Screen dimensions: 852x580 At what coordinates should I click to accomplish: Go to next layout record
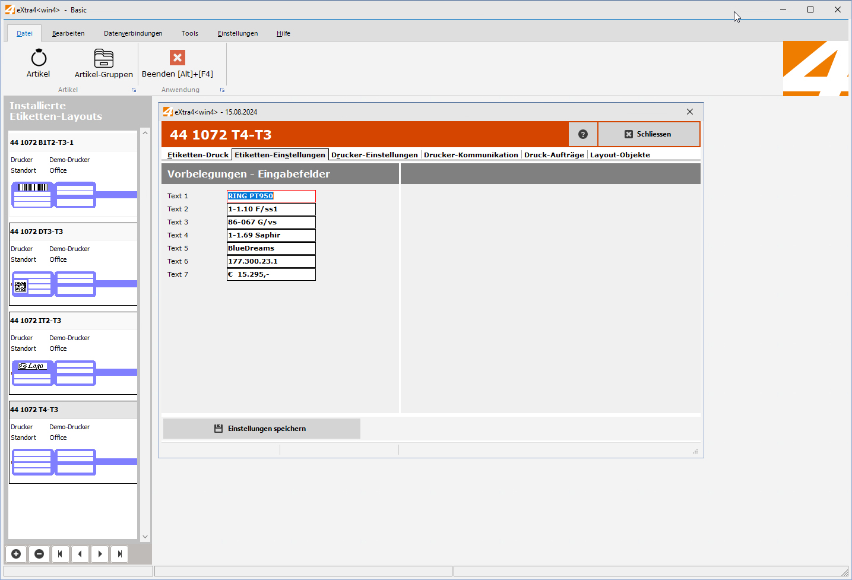pos(100,554)
